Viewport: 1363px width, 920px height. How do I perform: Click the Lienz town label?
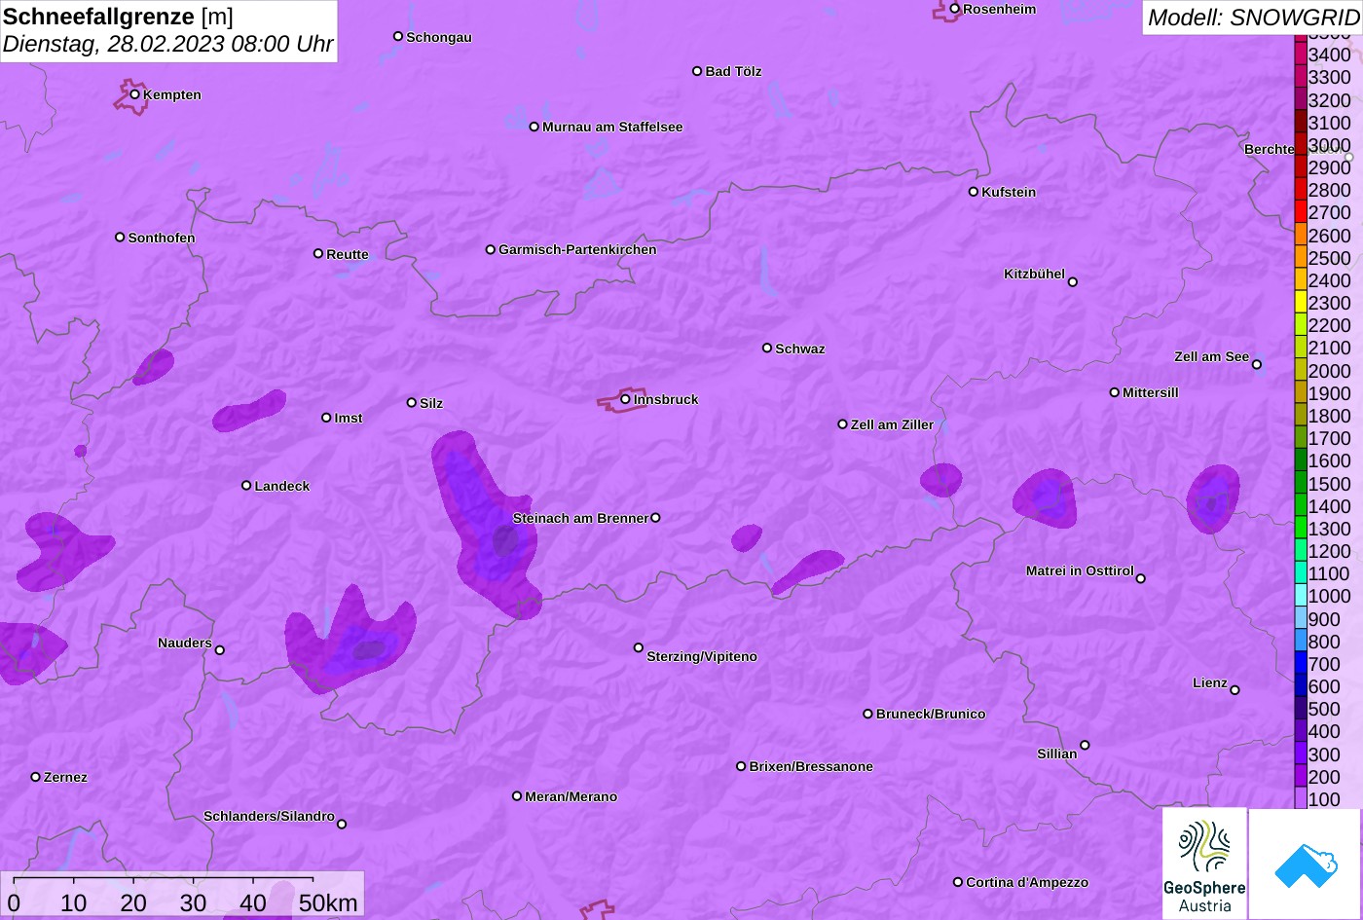[1210, 683]
